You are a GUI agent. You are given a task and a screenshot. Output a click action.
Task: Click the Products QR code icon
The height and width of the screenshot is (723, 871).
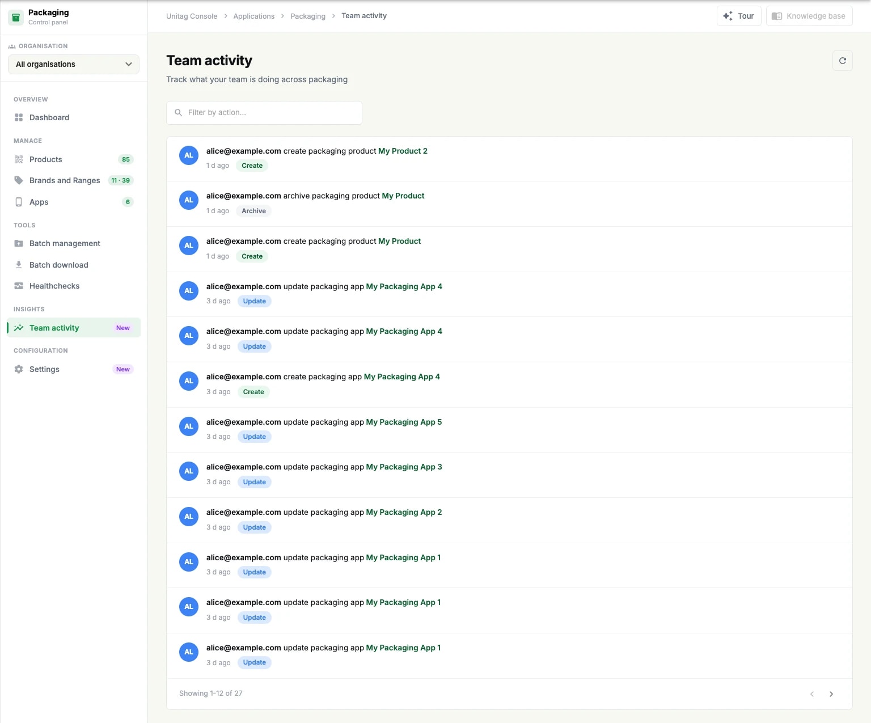point(19,159)
